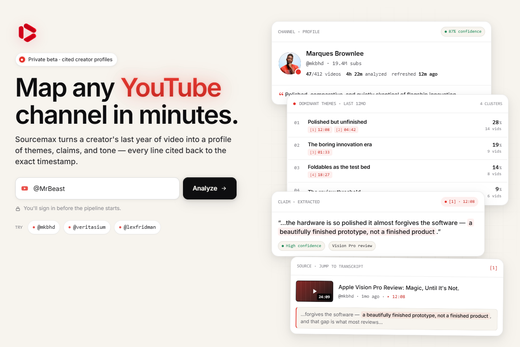The width and height of the screenshot is (520, 347).
Task: Click the YouTube icon in the channel input
Action: tap(25, 188)
